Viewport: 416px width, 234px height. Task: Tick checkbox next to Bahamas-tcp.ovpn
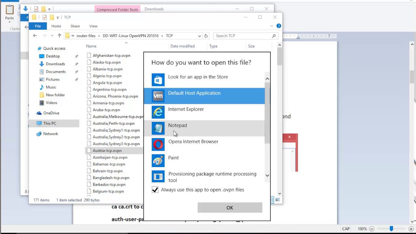click(x=89, y=164)
